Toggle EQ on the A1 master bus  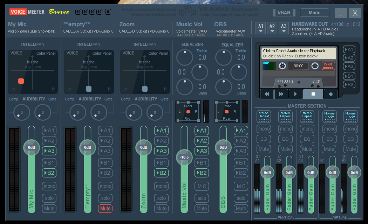point(264,139)
